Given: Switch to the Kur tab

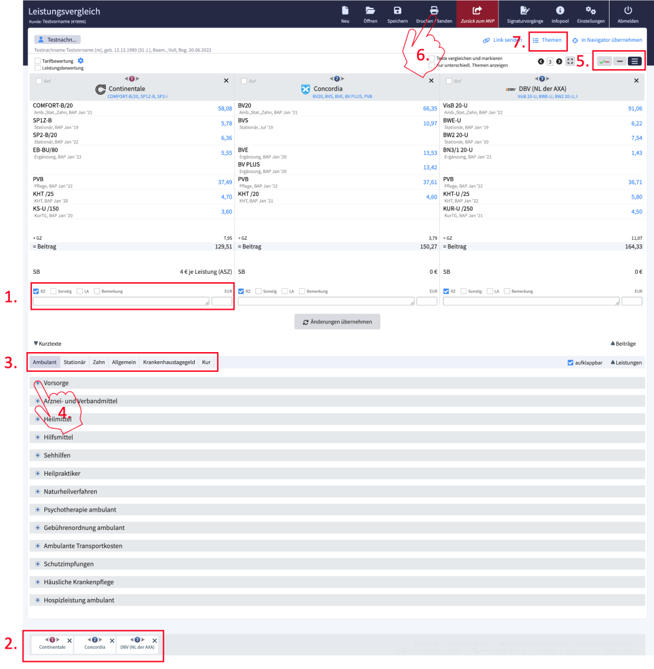Looking at the screenshot, I should (206, 362).
